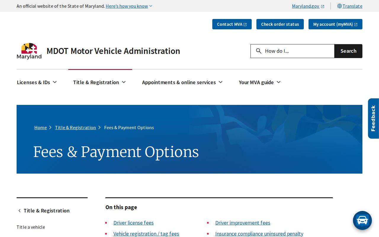The image size is (379, 237).
Task: Go to Home breadcrumb link
Action: [41, 127]
